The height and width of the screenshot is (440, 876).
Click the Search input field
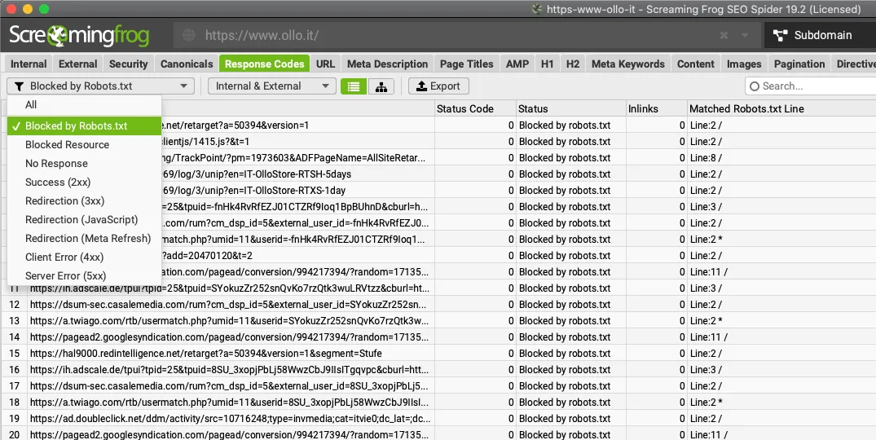tap(815, 86)
